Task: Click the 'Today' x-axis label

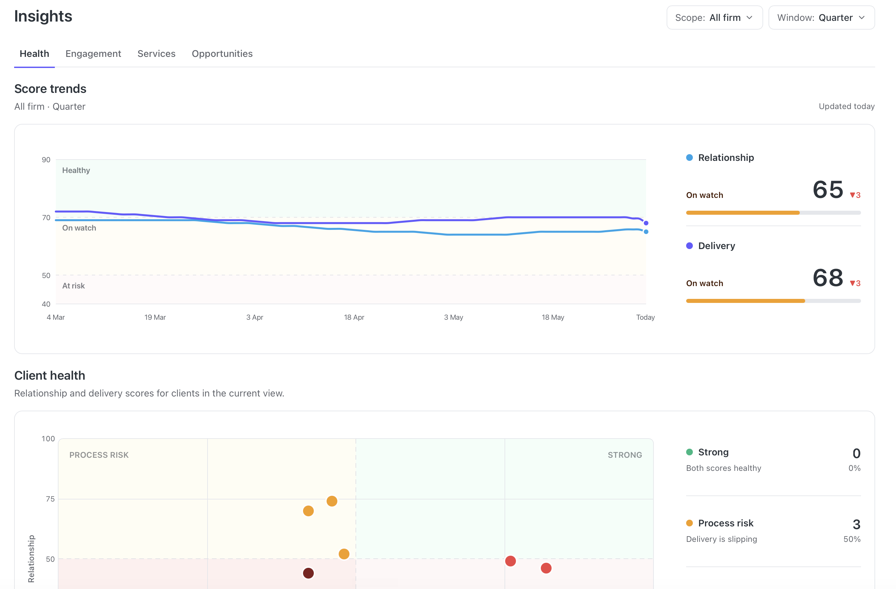Action: [x=645, y=317]
